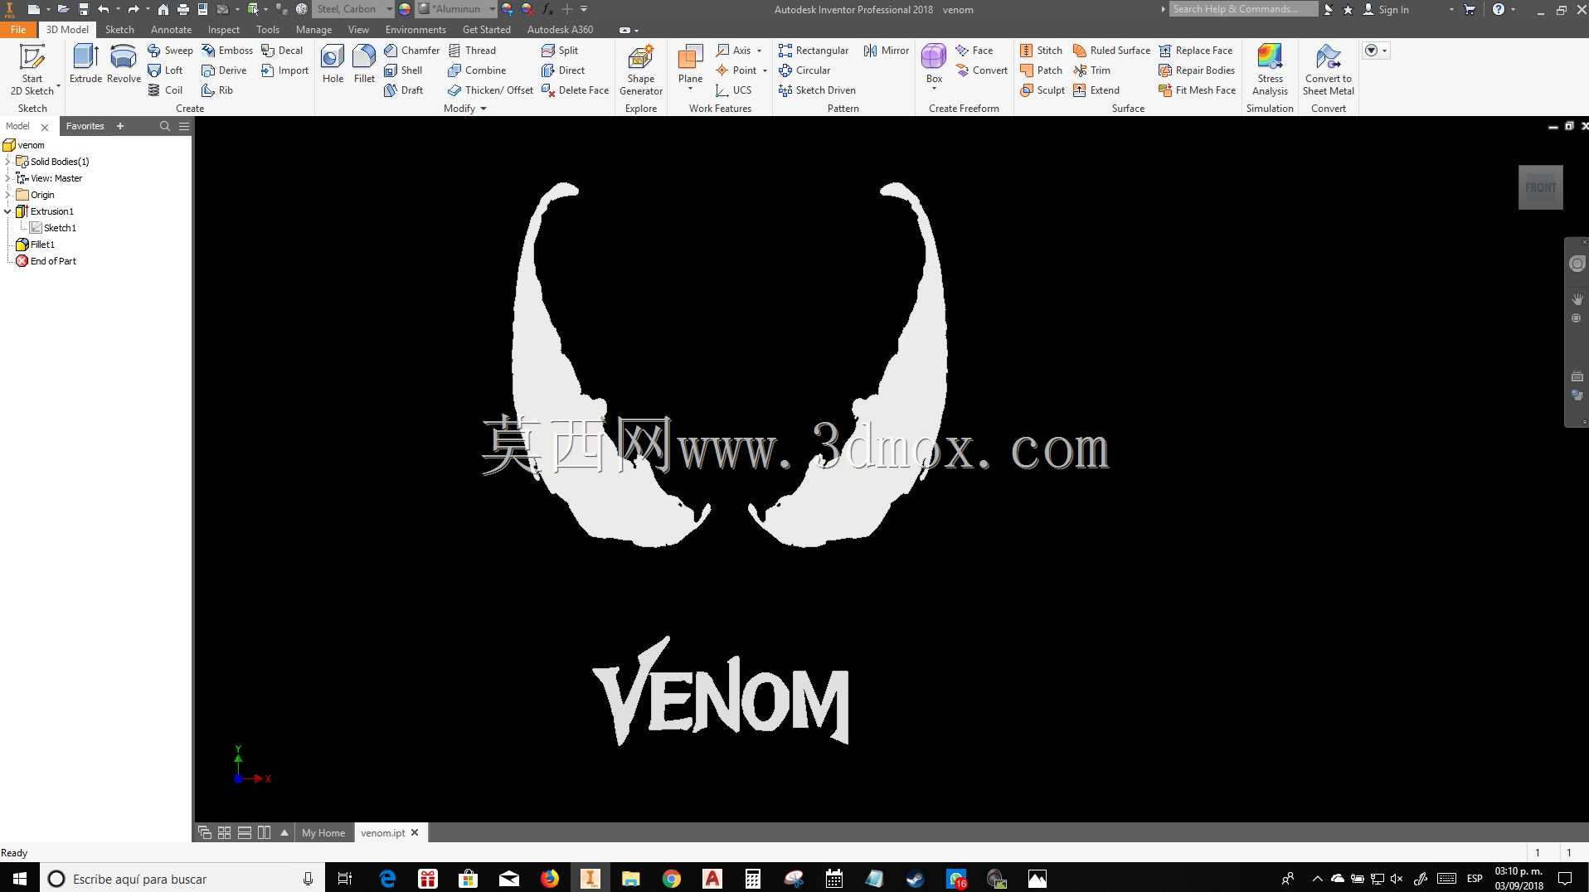Start a new 2D Sketch

32,70
